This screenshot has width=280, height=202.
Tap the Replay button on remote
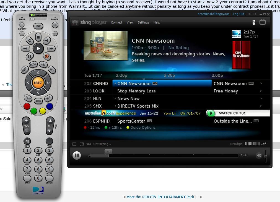coord(29,41)
